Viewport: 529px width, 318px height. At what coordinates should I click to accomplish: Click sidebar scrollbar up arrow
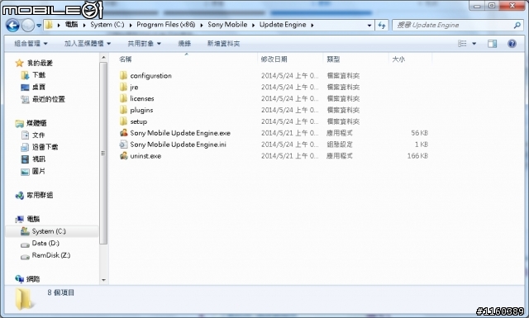point(103,58)
